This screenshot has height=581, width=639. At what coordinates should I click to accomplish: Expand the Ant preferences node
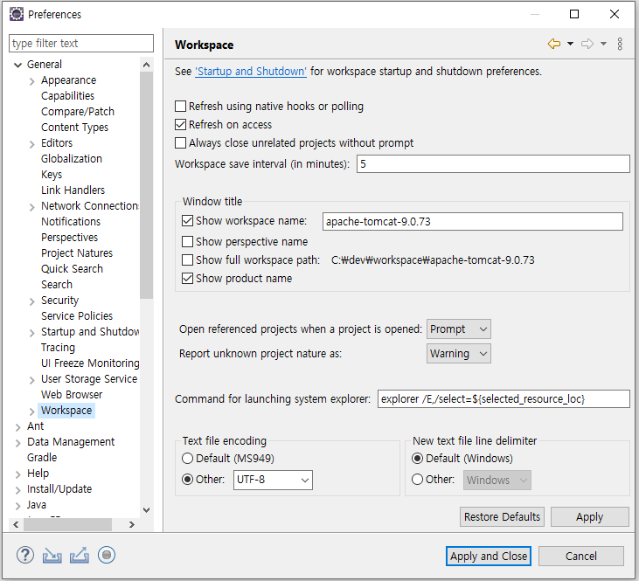pos(17,427)
